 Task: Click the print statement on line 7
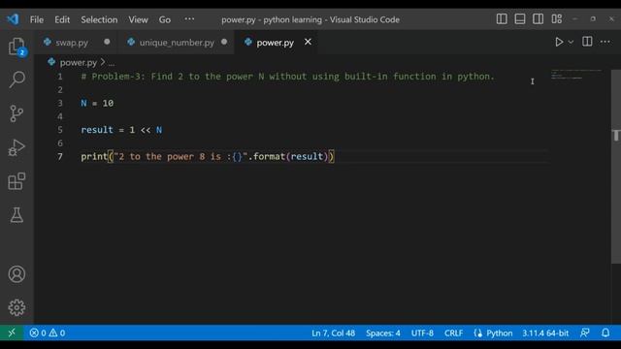tap(208, 156)
